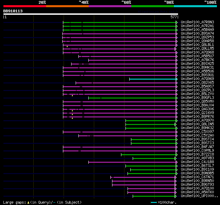This screenshot has width=220, height=205.
Task: Click the green arrowhead for UniRef100_Q8LIN5
Action: point(176,124)
